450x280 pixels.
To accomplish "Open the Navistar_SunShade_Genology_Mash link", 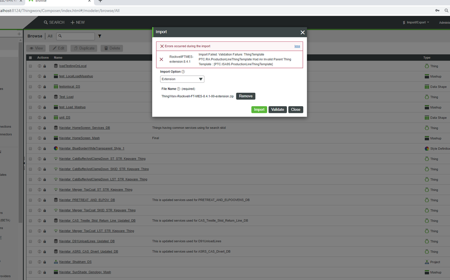I will pos(85,272).
